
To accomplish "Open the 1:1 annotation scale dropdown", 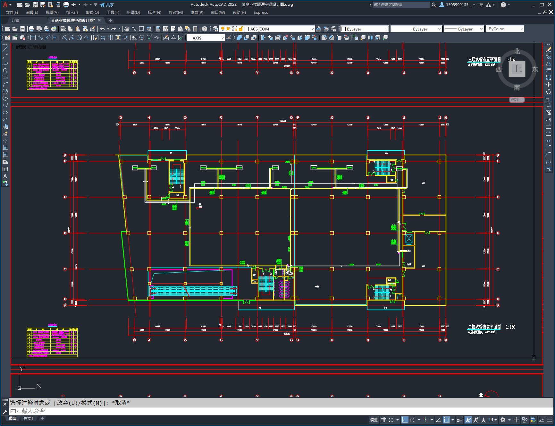I will [x=493, y=420].
